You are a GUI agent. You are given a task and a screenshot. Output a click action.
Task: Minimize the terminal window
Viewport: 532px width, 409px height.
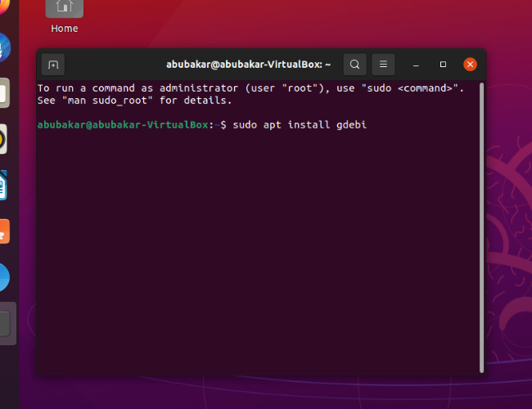click(x=416, y=65)
